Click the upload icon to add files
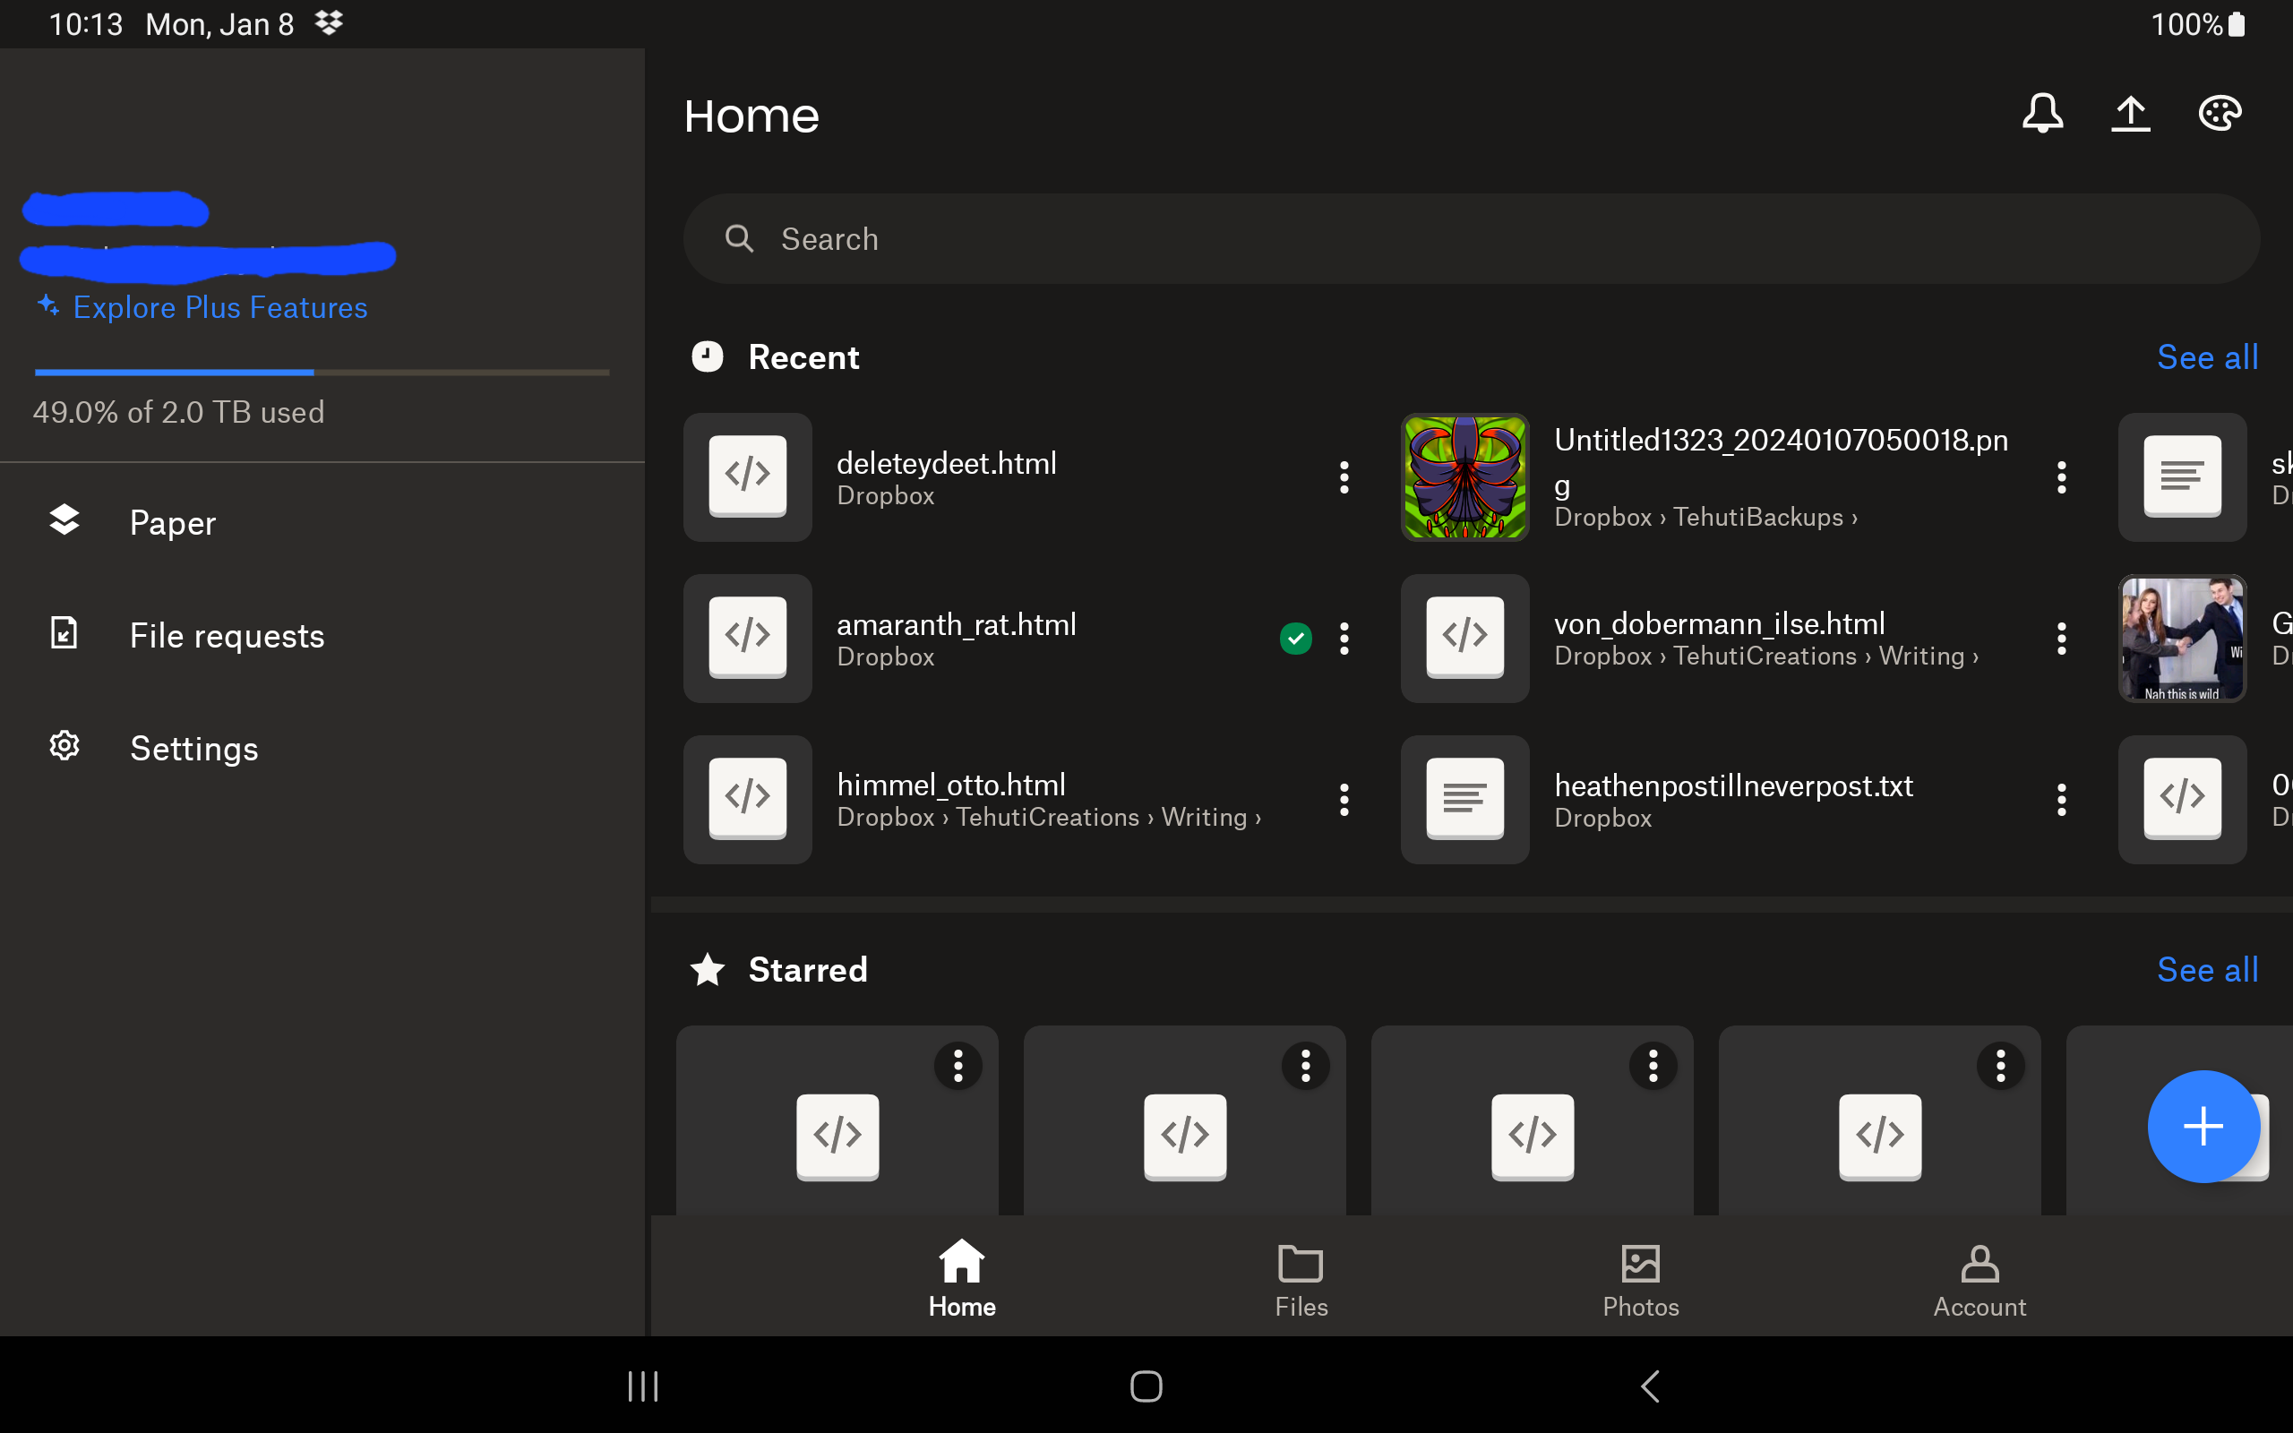 pyautogui.click(x=2131, y=112)
